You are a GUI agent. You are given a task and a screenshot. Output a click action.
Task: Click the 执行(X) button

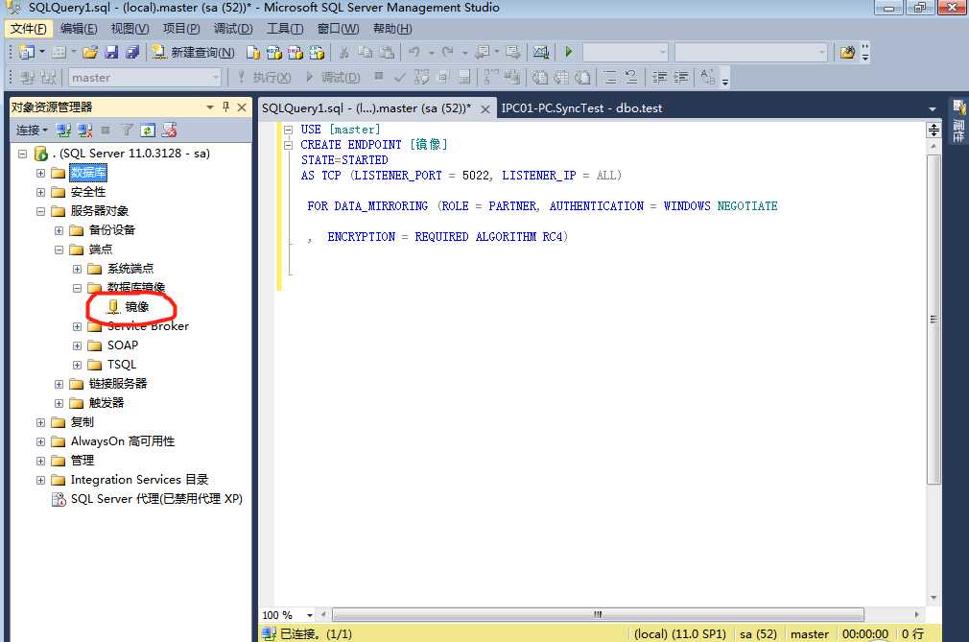[x=265, y=78]
